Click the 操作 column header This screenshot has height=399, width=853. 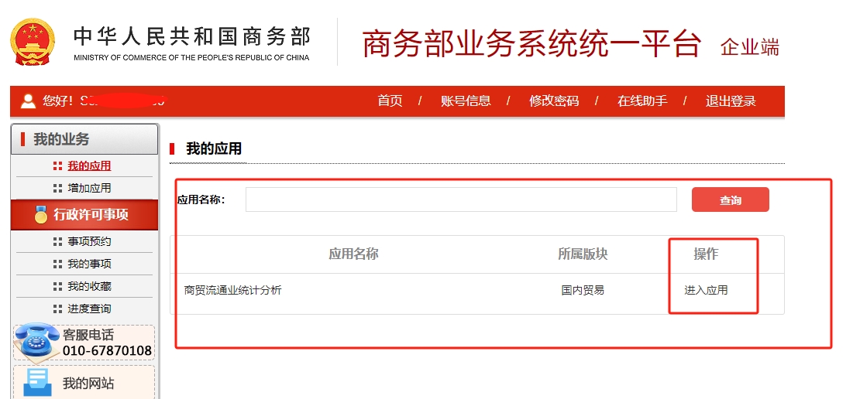coord(706,254)
